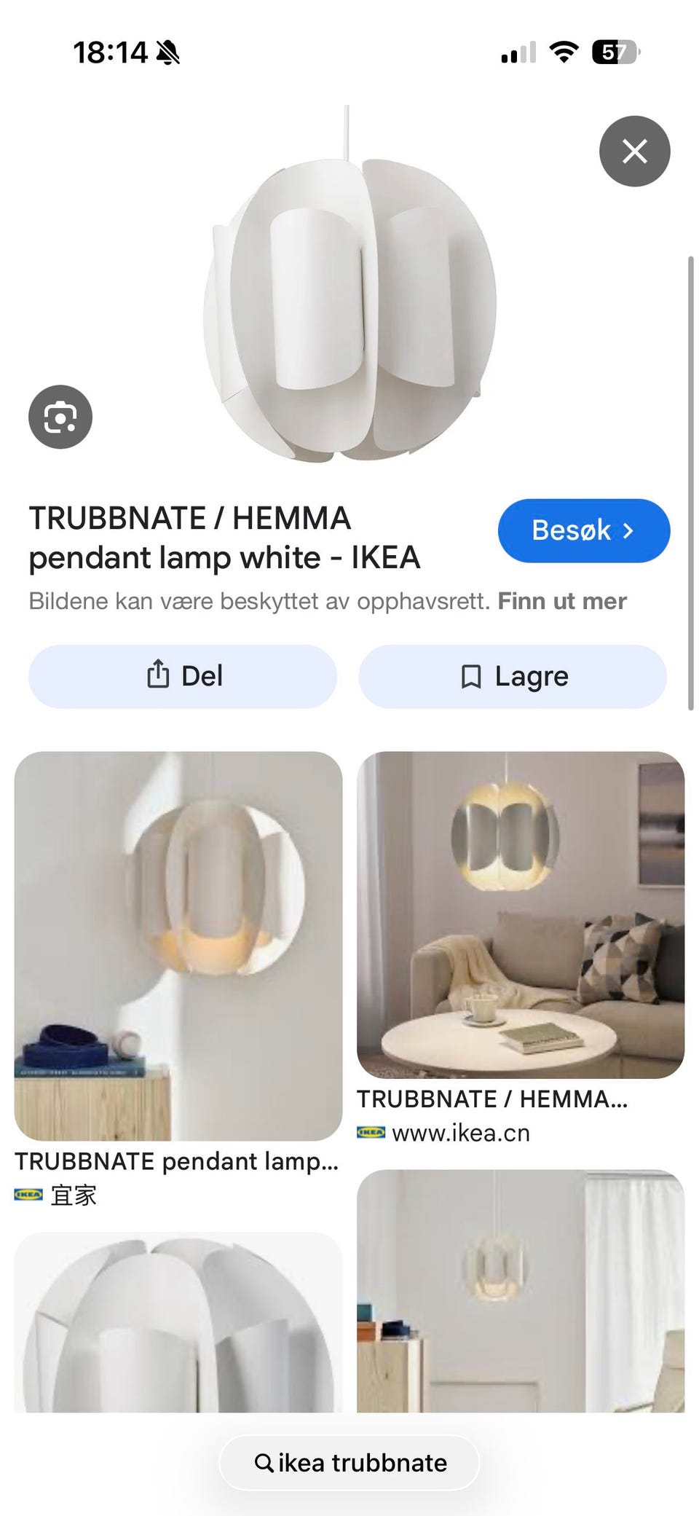Close the image preview with X button
The image size is (699, 1516).
pos(634,152)
